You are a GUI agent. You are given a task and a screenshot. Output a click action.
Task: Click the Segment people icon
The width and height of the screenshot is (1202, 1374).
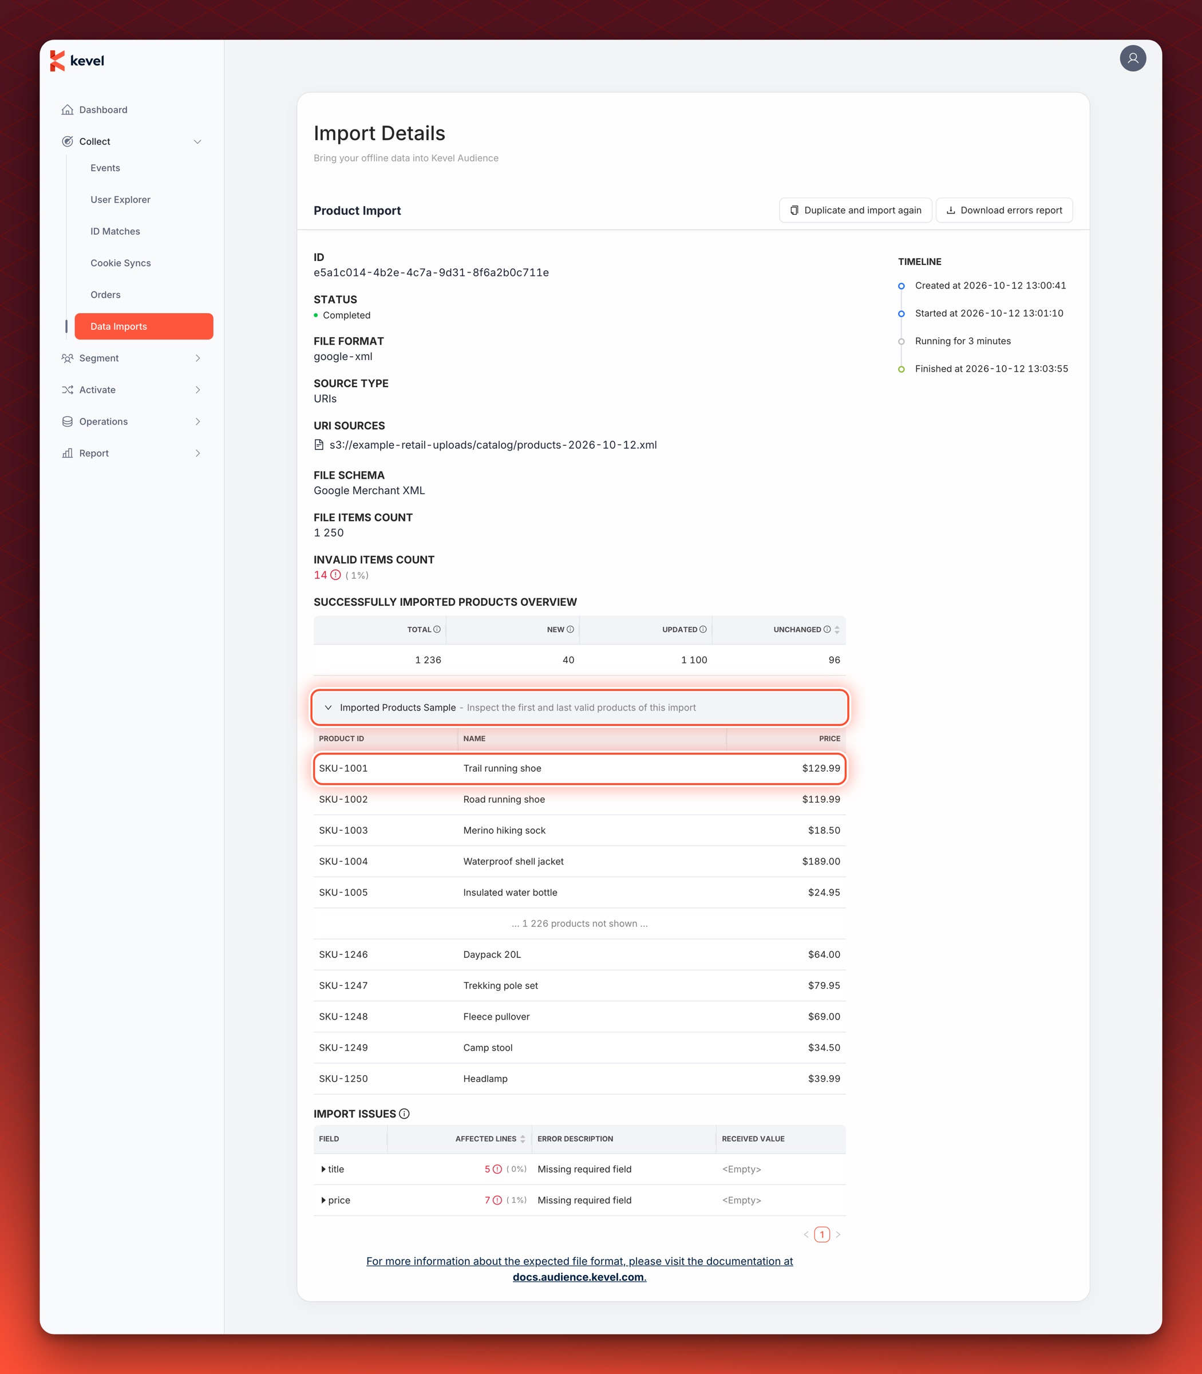(x=68, y=358)
